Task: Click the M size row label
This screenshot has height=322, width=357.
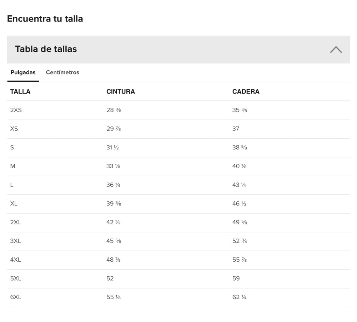Action: point(13,166)
